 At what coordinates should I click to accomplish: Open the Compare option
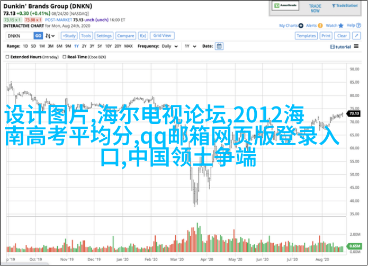[x=125, y=36]
